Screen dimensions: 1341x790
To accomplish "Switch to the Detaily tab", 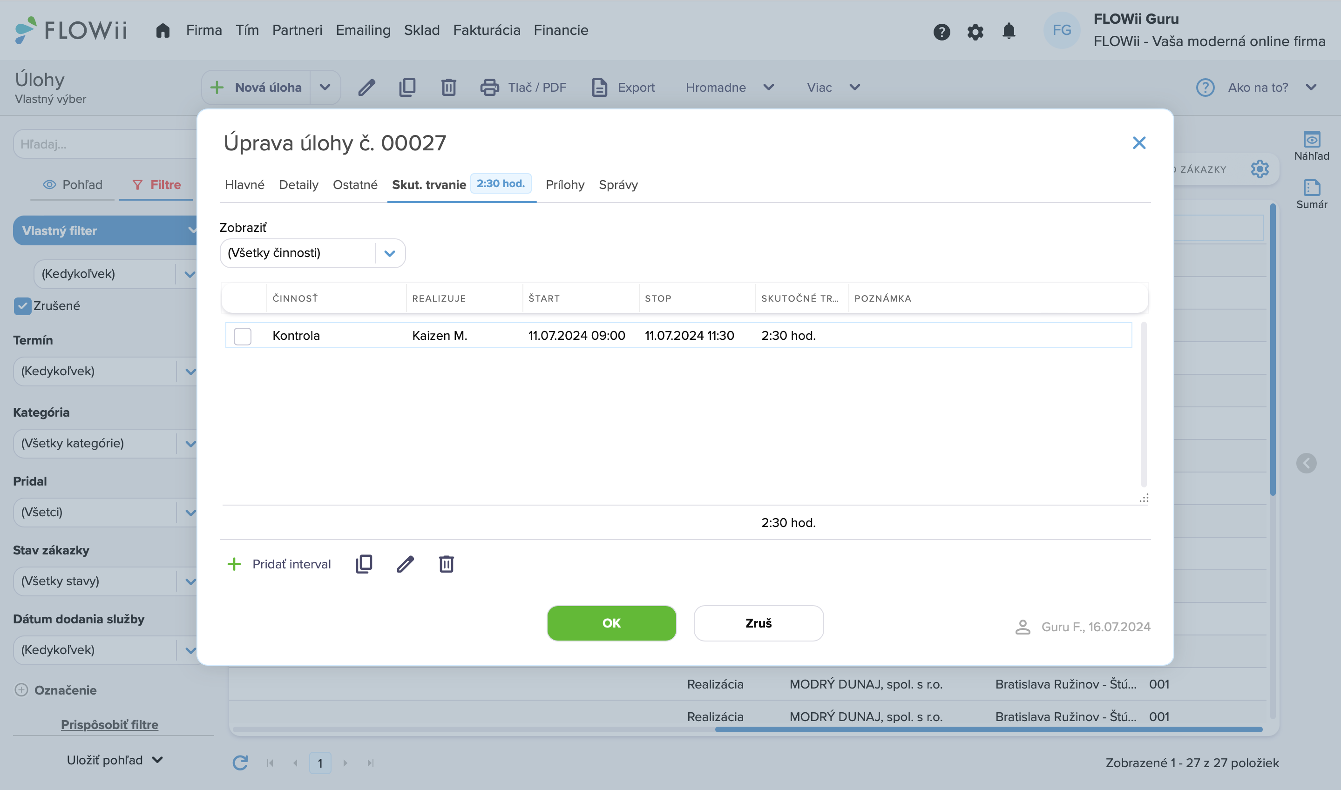I will (298, 185).
